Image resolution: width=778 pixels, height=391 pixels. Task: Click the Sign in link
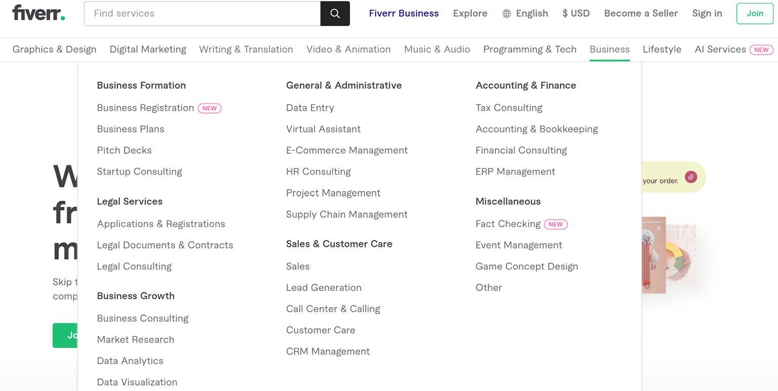(x=707, y=14)
